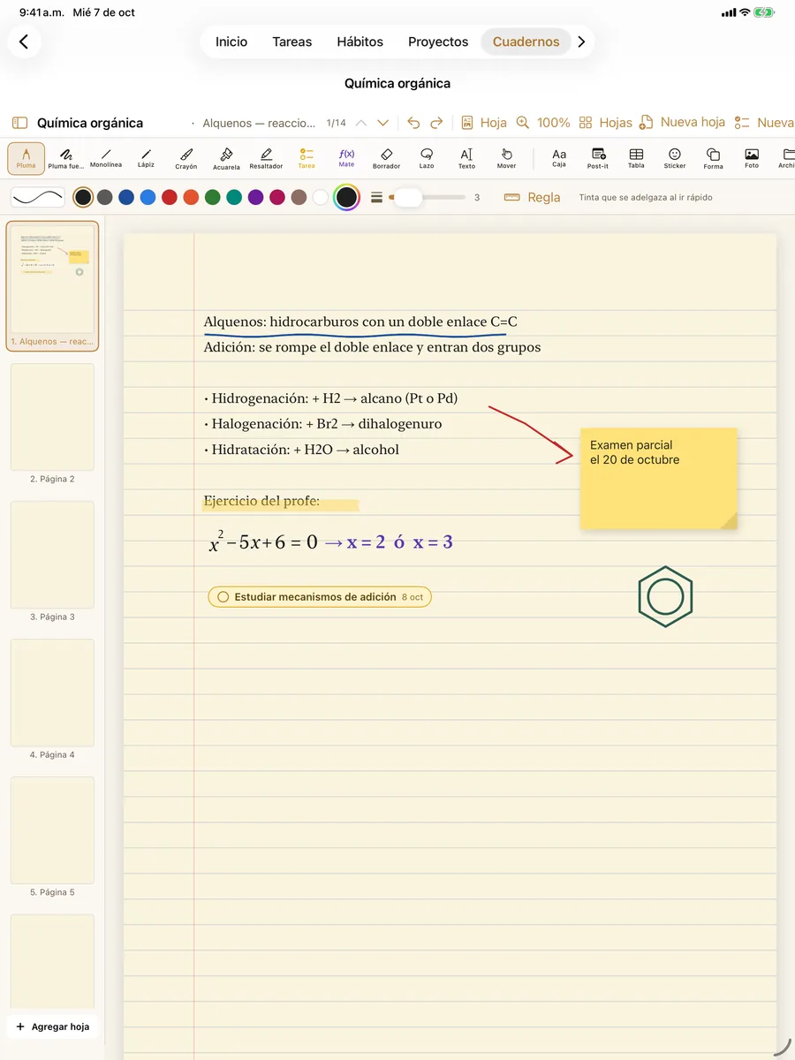Open the Tareas tab
The image size is (795, 1060).
tap(292, 42)
